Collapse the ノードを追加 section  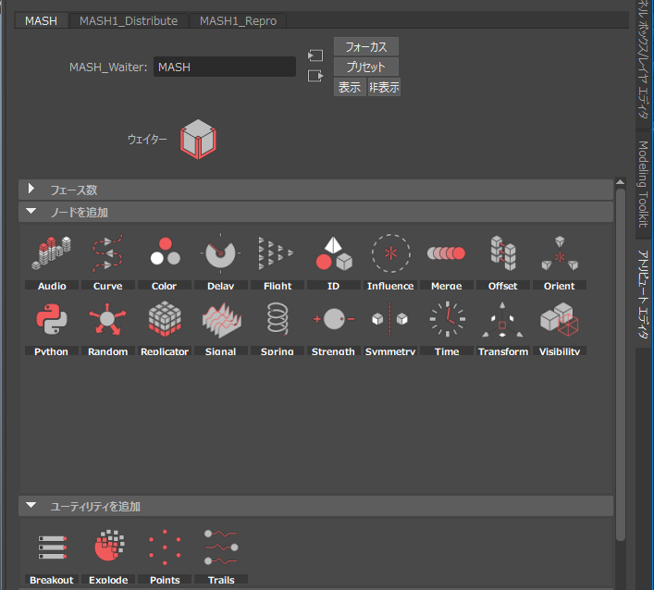pos(315,212)
